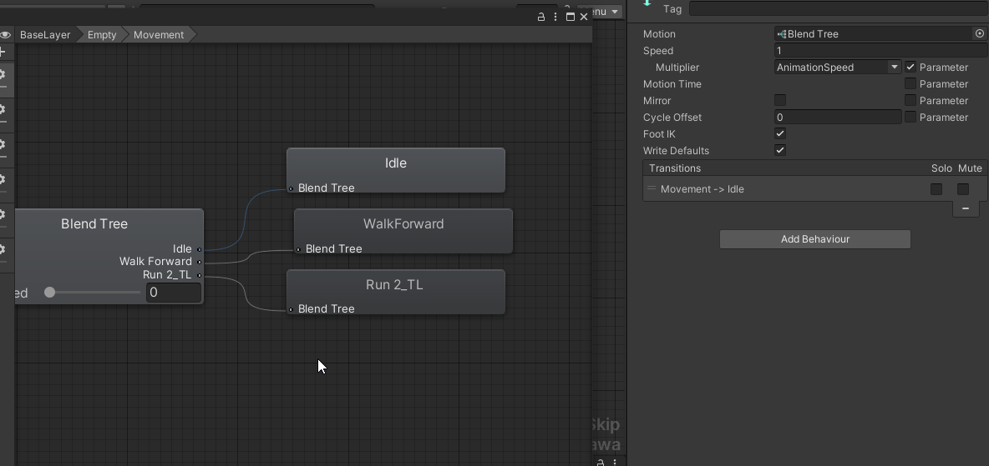Click the plus icon below the eye icon
989x466 pixels.
pyautogui.click(x=3, y=52)
